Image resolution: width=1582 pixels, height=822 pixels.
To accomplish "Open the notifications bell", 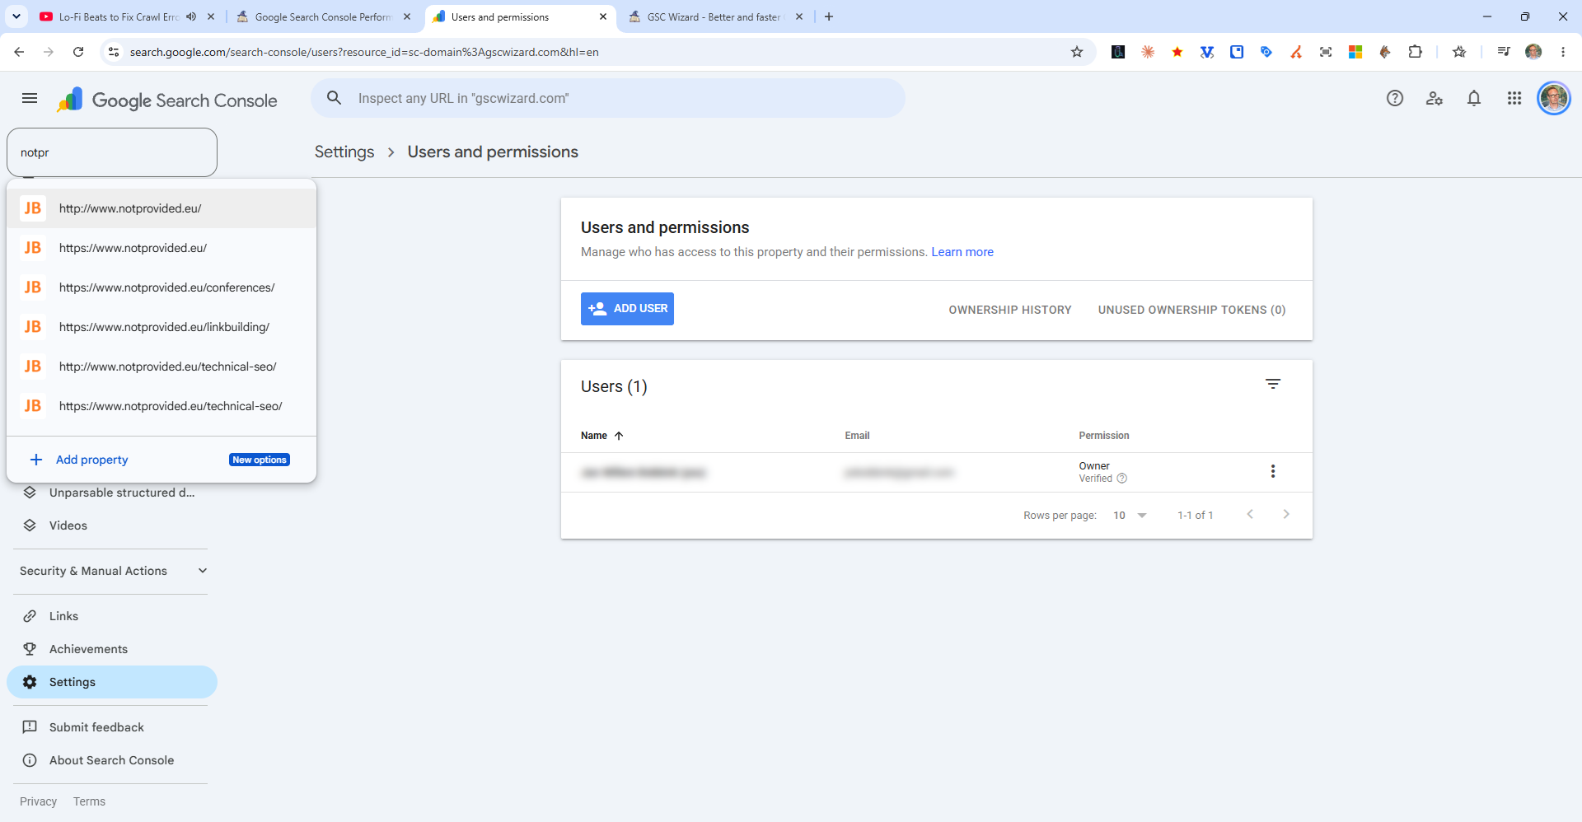I will click(1474, 99).
